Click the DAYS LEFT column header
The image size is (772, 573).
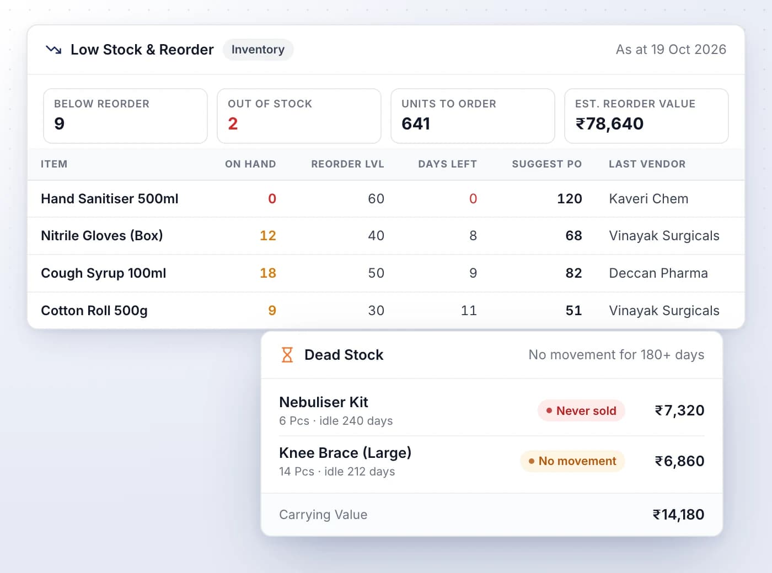[x=447, y=164]
